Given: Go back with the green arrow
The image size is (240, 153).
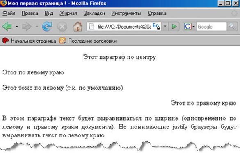Looking at the screenshot, I should [7, 27].
